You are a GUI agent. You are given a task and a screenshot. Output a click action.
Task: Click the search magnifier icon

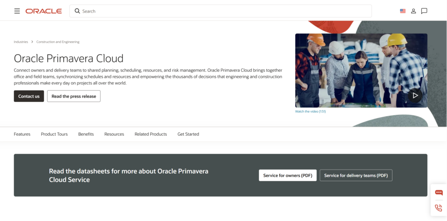[x=77, y=11]
